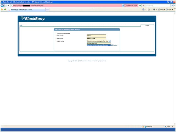The width and height of the screenshot is (176, 132).
Task: Click the round arrow icon beside Log in
Action: tap(112, 45)
